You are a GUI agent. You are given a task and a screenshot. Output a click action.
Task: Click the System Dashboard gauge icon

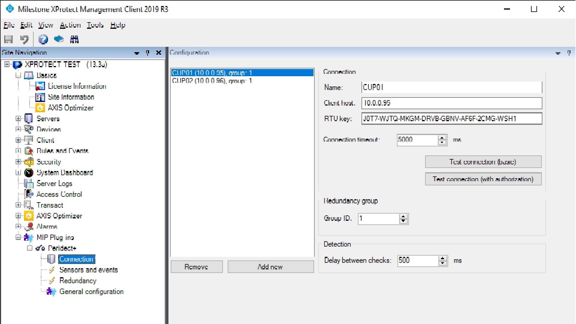coord(29,172)
